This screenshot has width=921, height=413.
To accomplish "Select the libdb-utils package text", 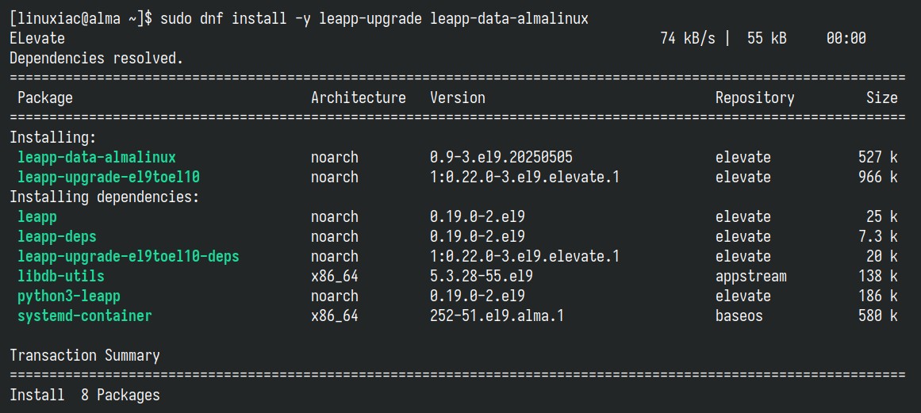I will point(61,276).
